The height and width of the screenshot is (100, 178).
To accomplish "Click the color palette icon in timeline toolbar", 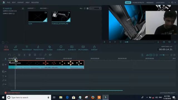I will (50, 55).
